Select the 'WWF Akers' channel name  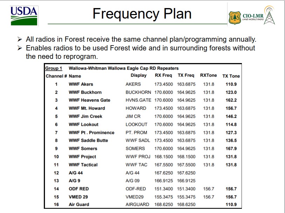click(81, 84)
